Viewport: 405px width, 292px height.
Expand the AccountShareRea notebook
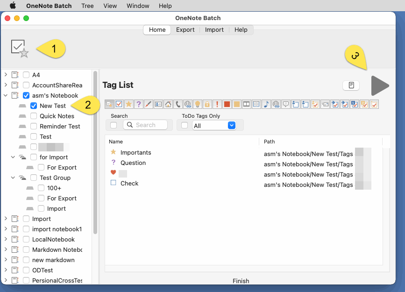coord(6,85)
